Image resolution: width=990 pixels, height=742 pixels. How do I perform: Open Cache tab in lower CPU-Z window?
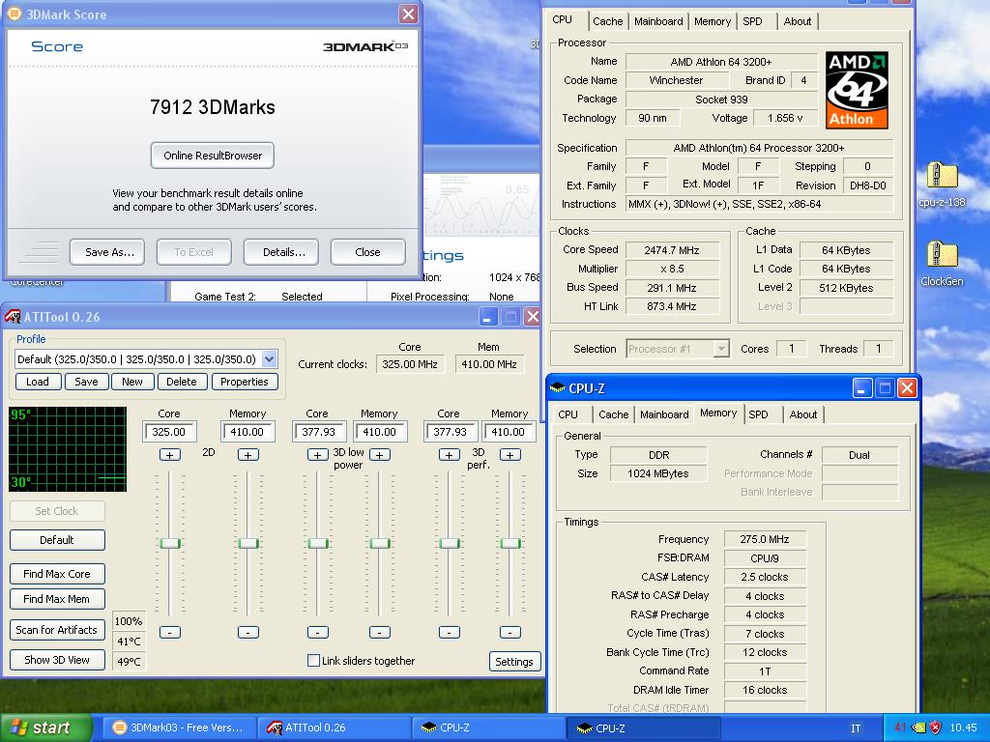tap(613, 414)
